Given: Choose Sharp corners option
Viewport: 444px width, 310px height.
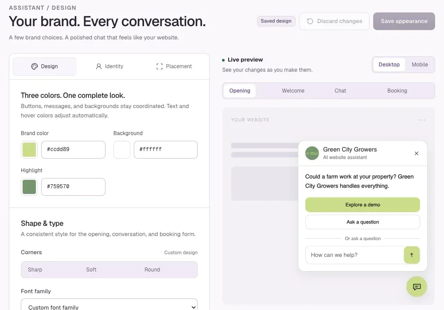Looking at the screenshot, I should tap(35, 270).
